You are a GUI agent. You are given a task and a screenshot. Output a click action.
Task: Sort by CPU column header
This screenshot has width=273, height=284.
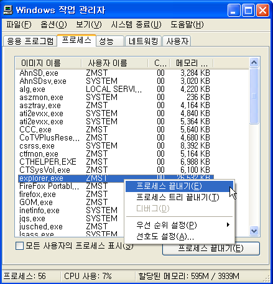coord(159,63)
